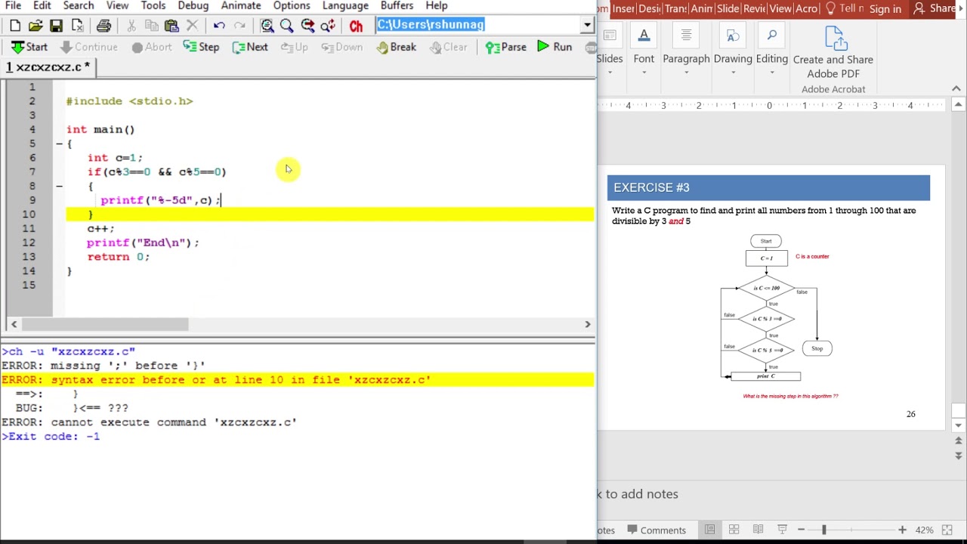Start debugging with the Start button
Viewport: 967px width, 544px height.
click(29, 47)
